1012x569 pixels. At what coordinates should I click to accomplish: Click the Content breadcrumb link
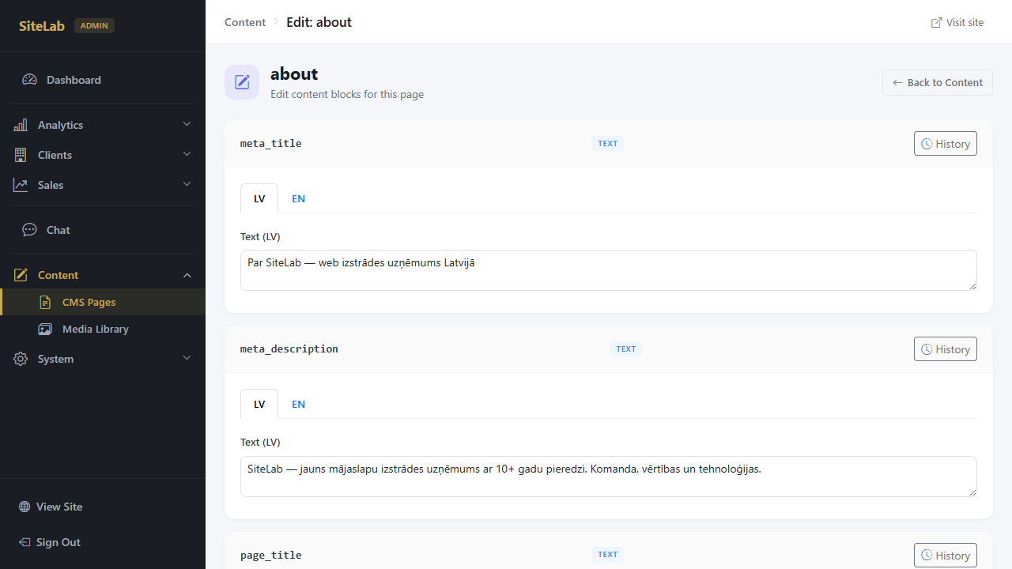pyautogui.click(x=245, y=22)
